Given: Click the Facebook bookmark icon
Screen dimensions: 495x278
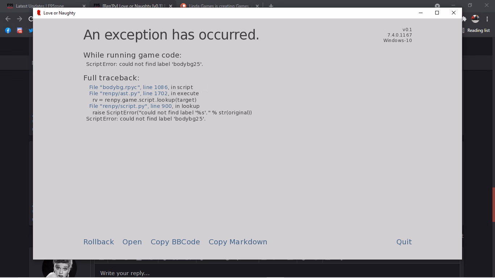Looking at the screenshot, I should [x=8, y=31].
